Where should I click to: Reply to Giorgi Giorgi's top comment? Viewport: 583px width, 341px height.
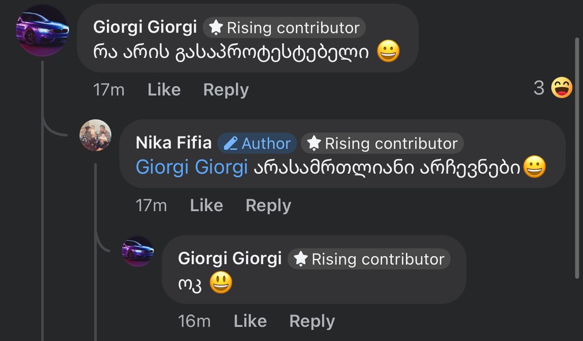pyautogui.click(x=226, y=89)
